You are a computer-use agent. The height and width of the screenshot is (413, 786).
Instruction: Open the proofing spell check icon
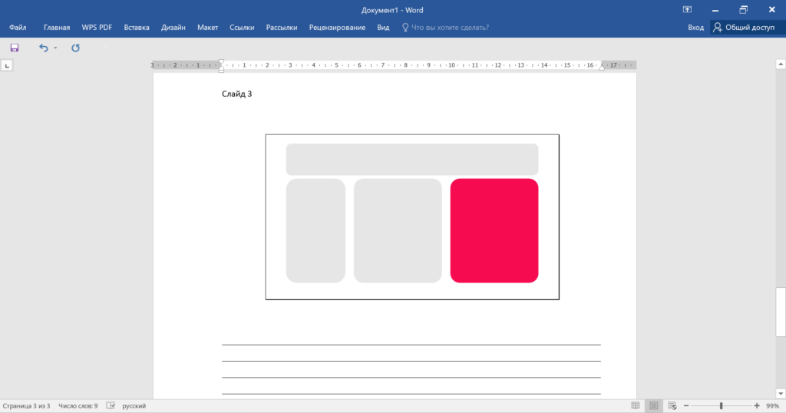pos(111,406)
